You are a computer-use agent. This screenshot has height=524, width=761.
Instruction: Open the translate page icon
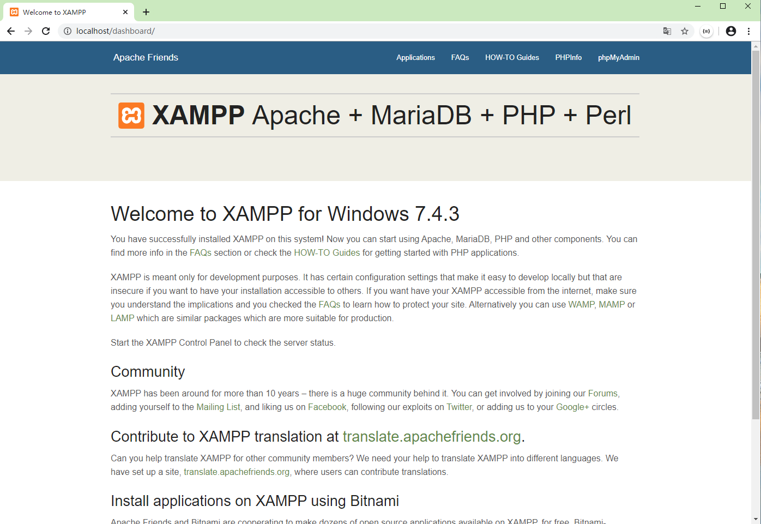tap(667, 31)
